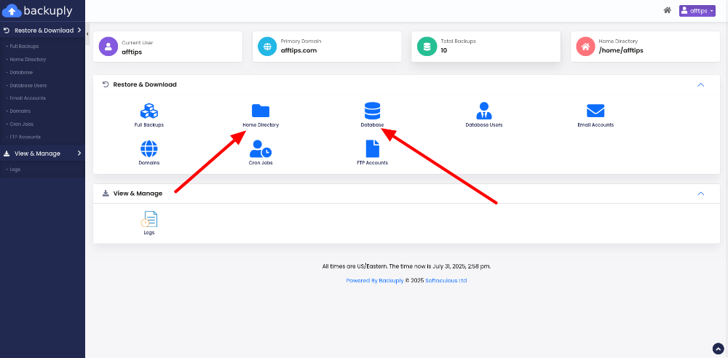Select Home Directory in sidebar
The width and height of the screenshot is (728, 358).
26,60
